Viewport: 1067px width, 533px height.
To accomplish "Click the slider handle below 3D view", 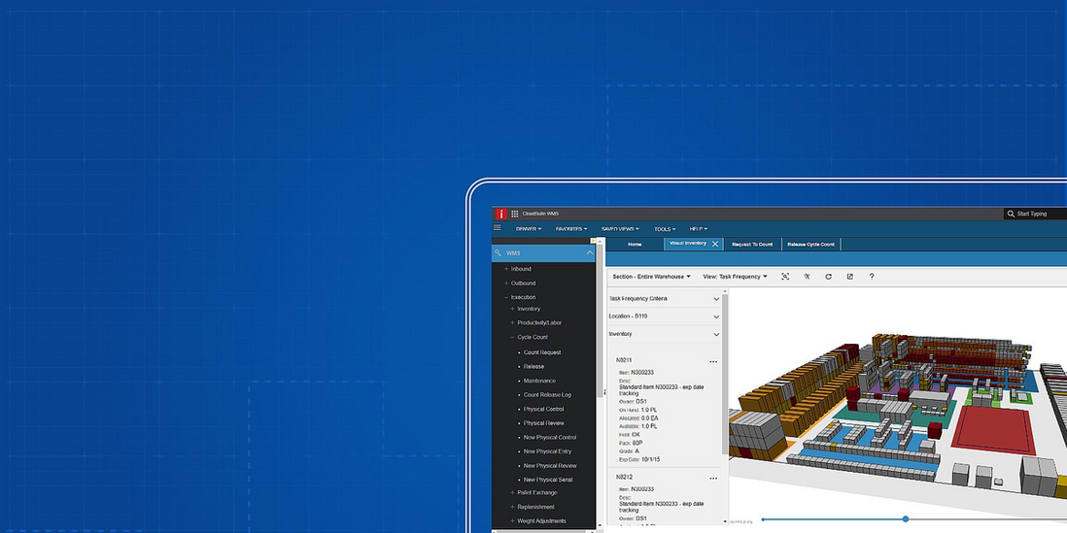I will pyautogui.click(x=905, y=518).
